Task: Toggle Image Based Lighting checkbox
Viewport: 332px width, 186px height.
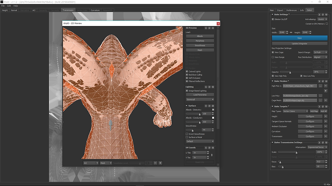Action: pos(187,91)
